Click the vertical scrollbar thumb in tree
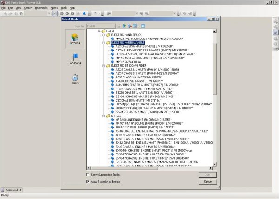Image resolution: width=279 pixels, height=199 pixels. (x=214, y=68)
